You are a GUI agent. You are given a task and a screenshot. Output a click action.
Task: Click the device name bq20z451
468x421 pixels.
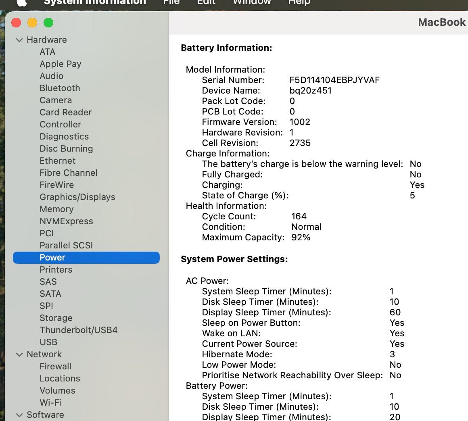tap(310, 91)
